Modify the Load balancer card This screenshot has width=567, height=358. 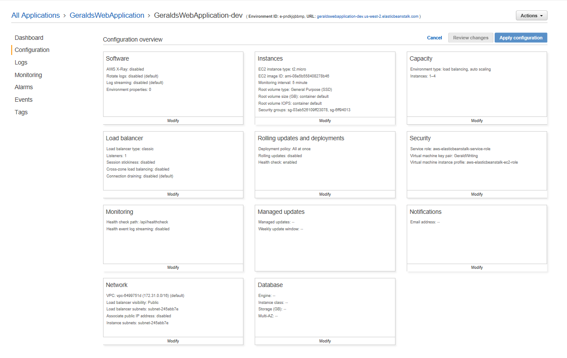tap(173, 194)
